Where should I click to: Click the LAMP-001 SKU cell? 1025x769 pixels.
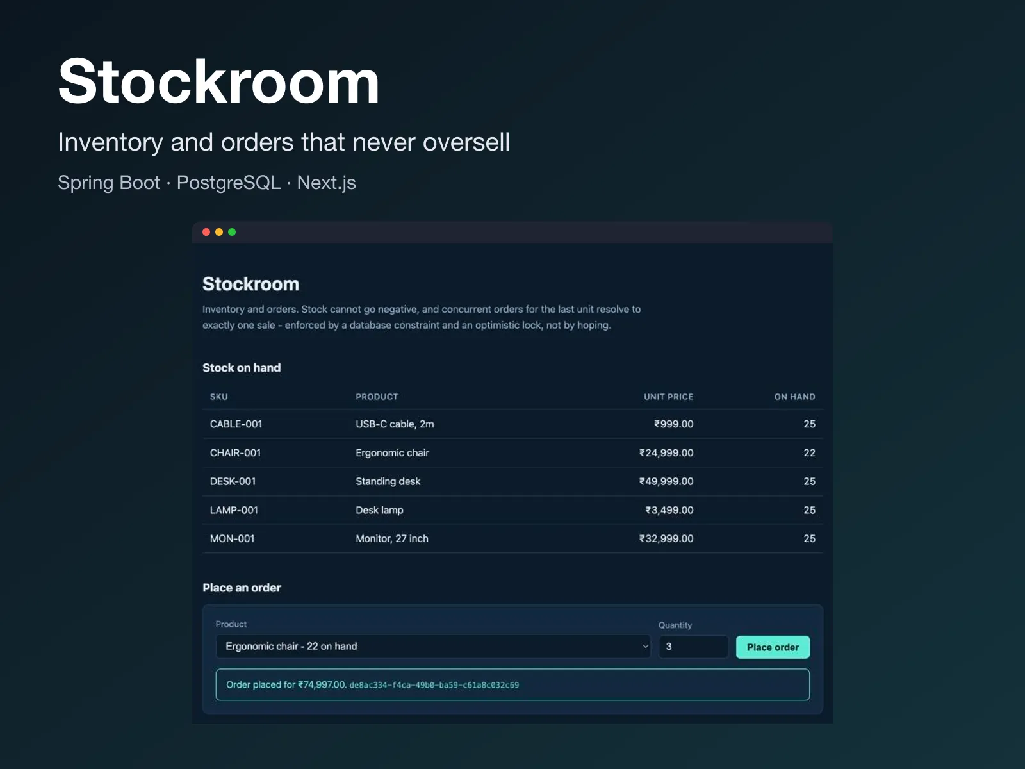[234, 510]
